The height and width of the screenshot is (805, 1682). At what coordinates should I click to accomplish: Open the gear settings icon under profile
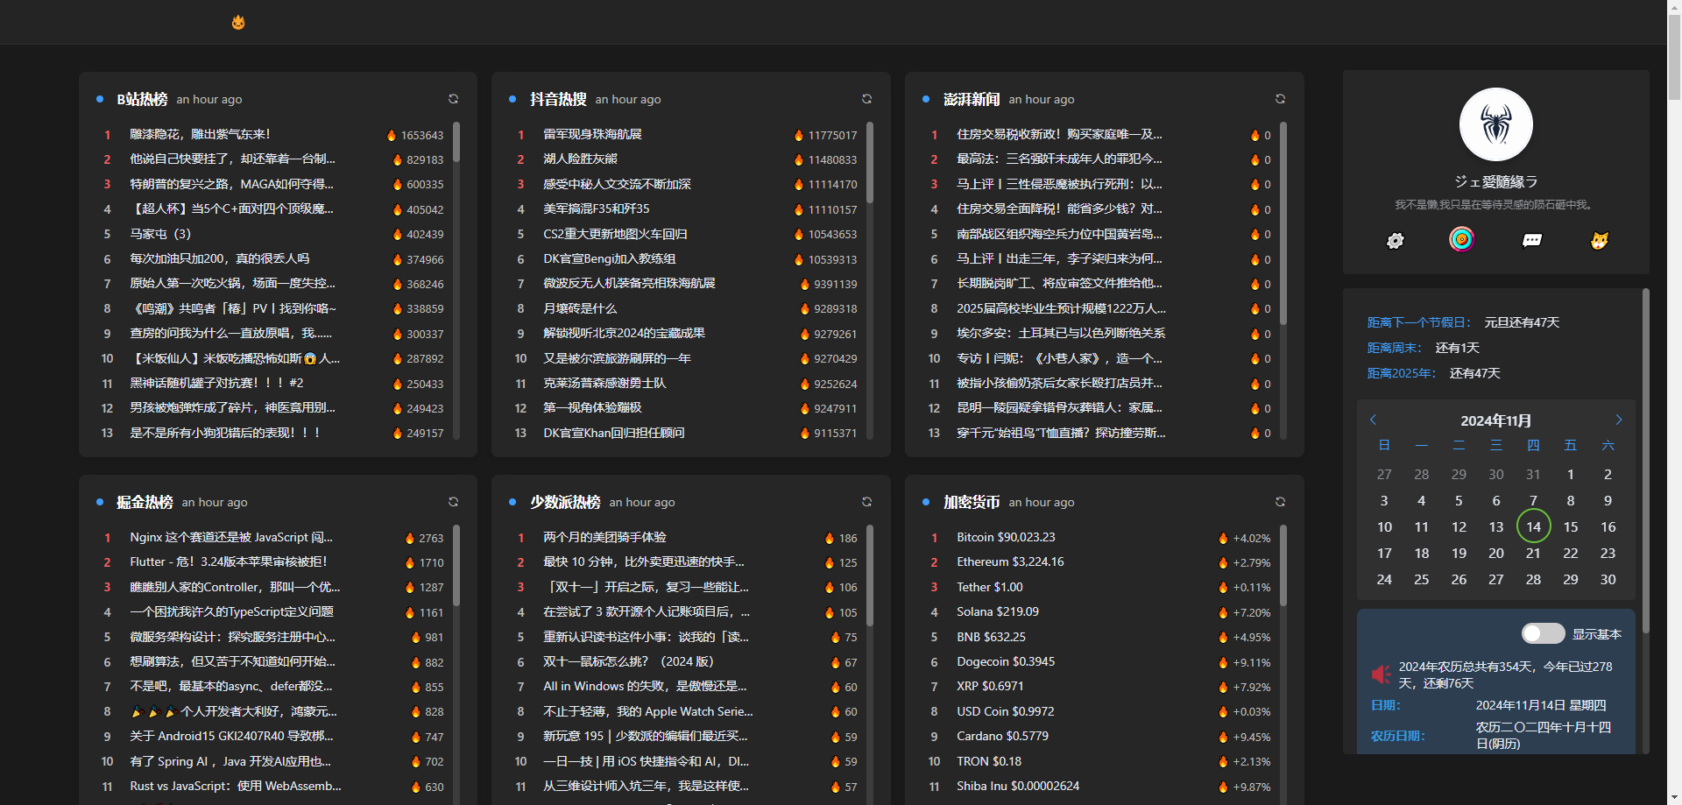[1396, 240]
